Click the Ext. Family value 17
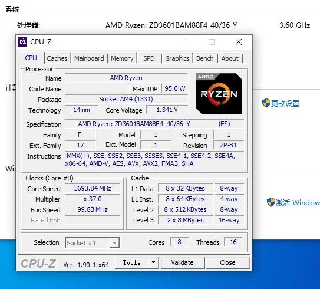This screenshot has height=289, width=320. pyautogui.click(x=80, y=145)
